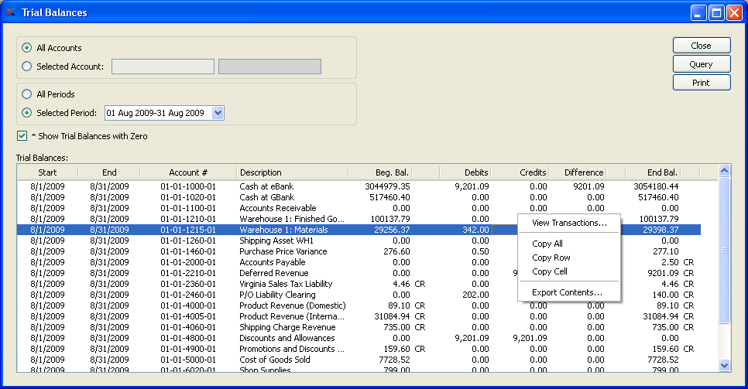Click the table's vertical scrollbar thumb
The height and width of the screenshot is (389, 748).
(x=725, y=251)
